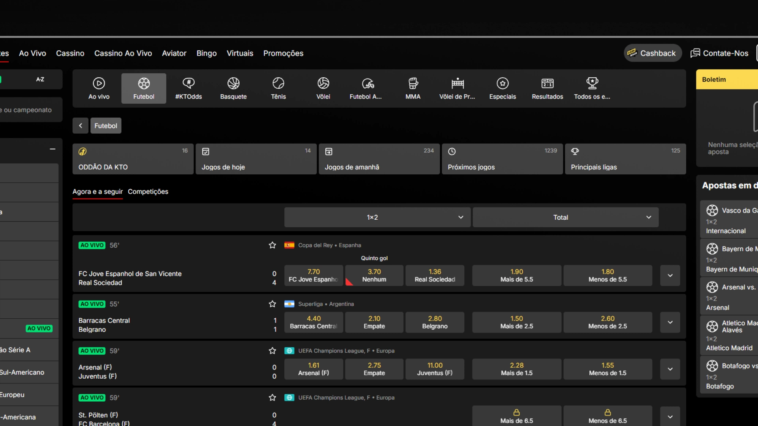This screenshot has width=758, height=426.
Task: Expand more markets for St. Pölten (F) match
Action: click(670, 417)
